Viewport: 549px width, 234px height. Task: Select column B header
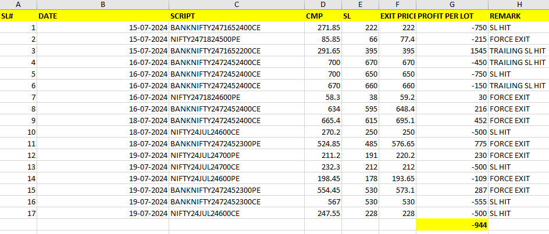coord(103,5)
